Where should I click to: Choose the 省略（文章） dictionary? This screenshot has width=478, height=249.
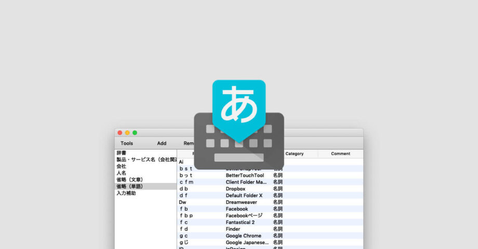click(129, 180)
